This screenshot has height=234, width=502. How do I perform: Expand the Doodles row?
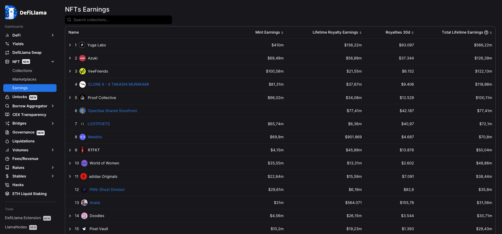point(70,216)
